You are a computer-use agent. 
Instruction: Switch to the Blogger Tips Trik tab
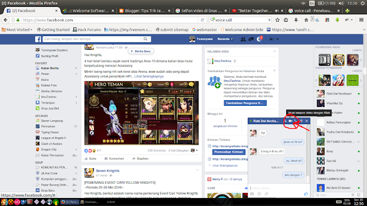click(145, 11)
